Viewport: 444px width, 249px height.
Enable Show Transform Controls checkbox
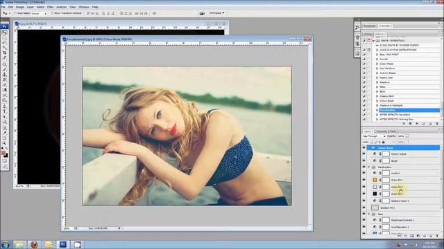[53, 13]
